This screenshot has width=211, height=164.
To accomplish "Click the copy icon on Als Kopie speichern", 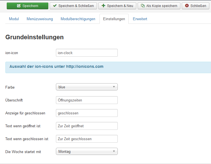I will (143, 6).
